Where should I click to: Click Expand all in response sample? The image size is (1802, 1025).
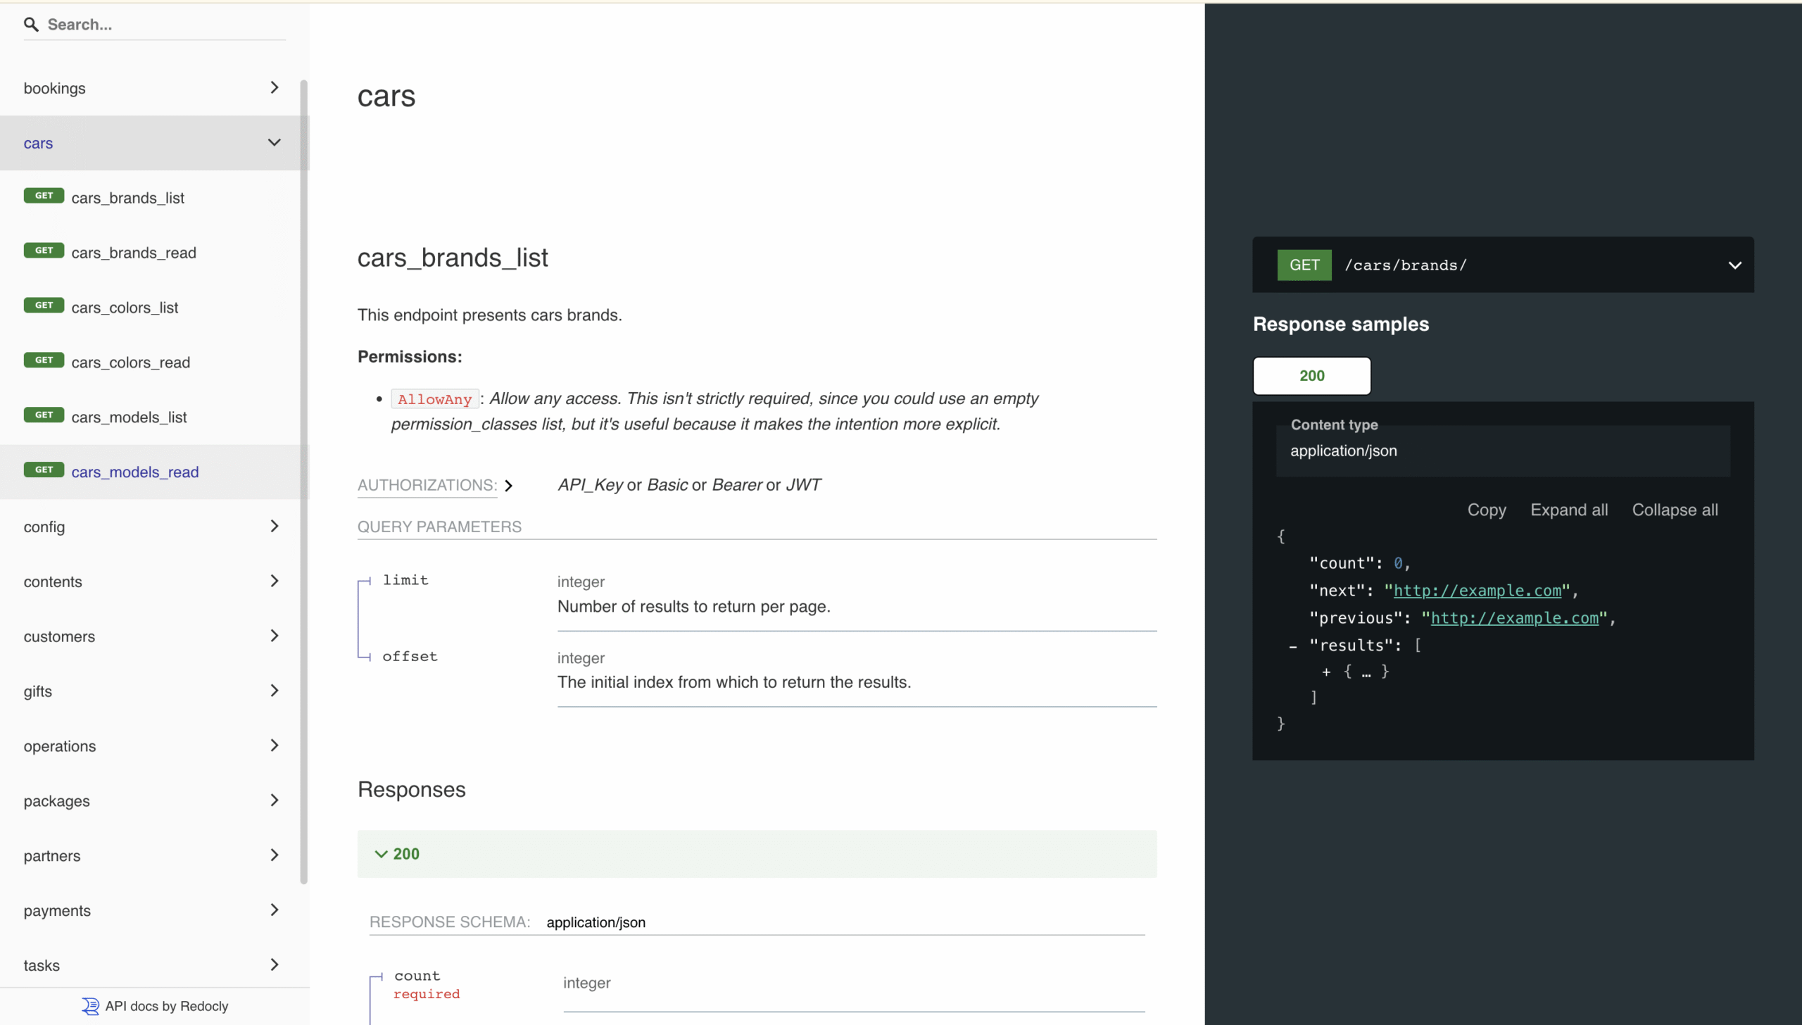(1568, 510)
